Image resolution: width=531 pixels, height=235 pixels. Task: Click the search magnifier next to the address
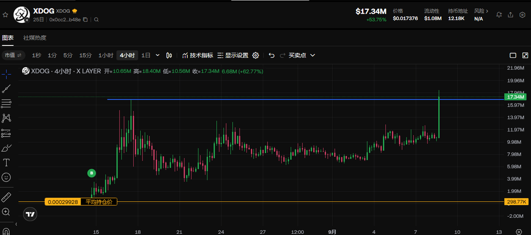click(x=96, y=19)
